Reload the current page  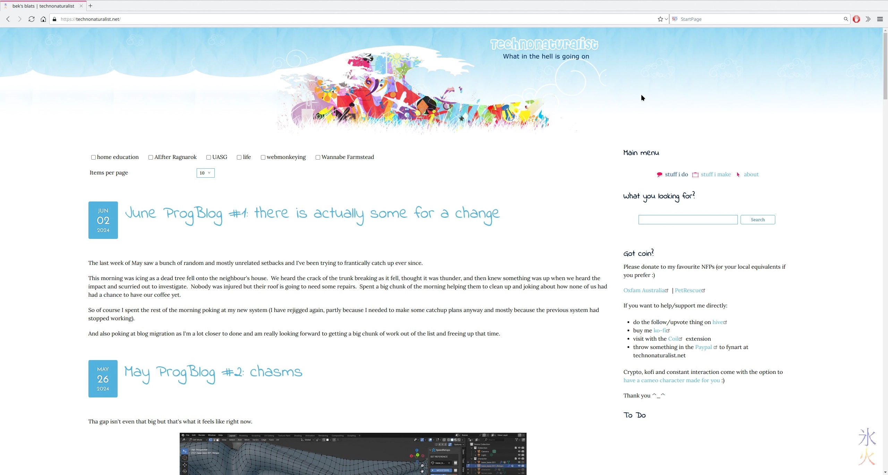(32, 19)
